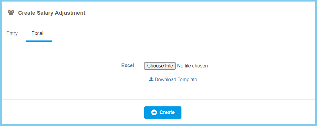The height and width of the screenshot is (126, 317).
Task: Submit the salary adjustment with Create
Action: click(163, 113)
